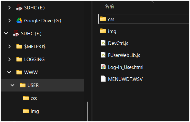Click the Chrome icon of Log-in_User.html
190x122 pixels.
(103, 67)
